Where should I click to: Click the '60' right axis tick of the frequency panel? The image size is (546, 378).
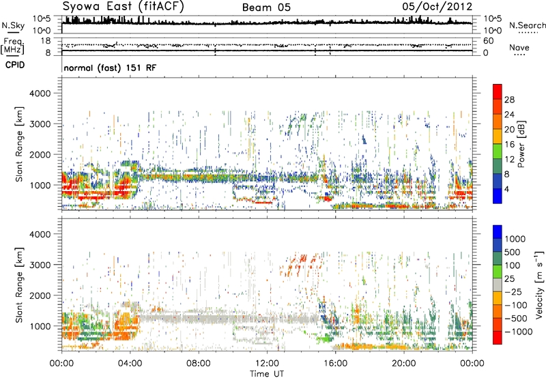click(489, 41)
